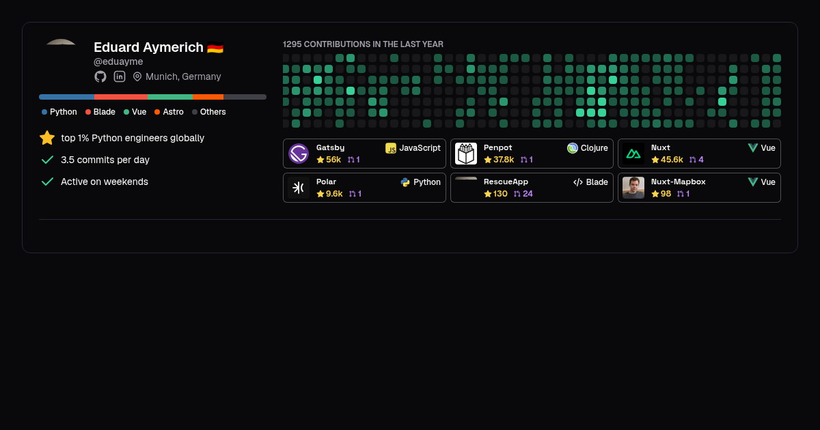Select the gray Others segment of the language bar
Image resolution: width=820 pixels, height=430 pixels.
pos(245,97)
